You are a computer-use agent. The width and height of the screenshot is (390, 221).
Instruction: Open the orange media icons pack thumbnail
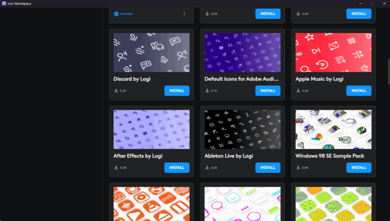[151, 204]
